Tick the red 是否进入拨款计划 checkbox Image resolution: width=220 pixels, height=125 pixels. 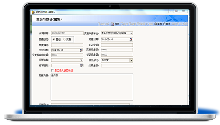tap(52, 70)
